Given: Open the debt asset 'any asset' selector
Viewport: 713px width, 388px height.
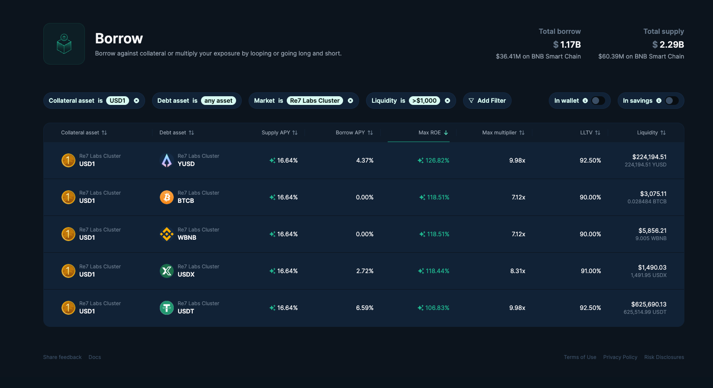Looking at the screenshot, I should point(218,101).
